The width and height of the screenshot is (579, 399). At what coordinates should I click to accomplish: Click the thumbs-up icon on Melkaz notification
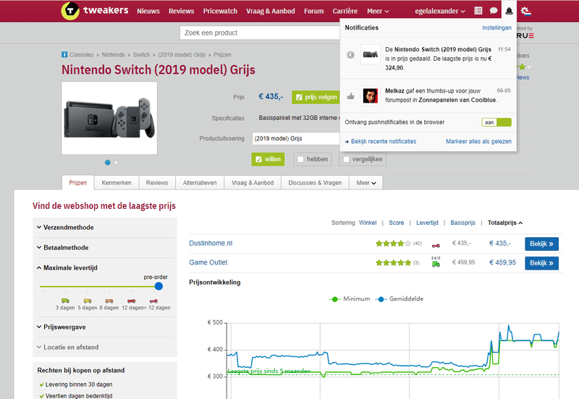(x=351, y=96)
